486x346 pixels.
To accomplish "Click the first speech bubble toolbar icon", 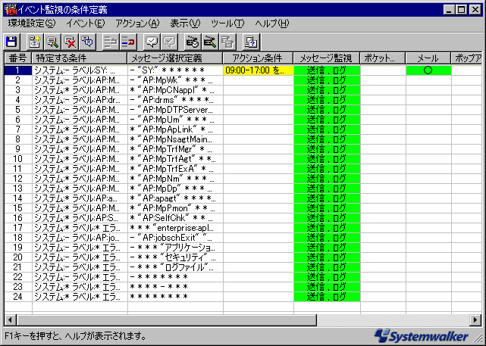I will tap(152, 42).
